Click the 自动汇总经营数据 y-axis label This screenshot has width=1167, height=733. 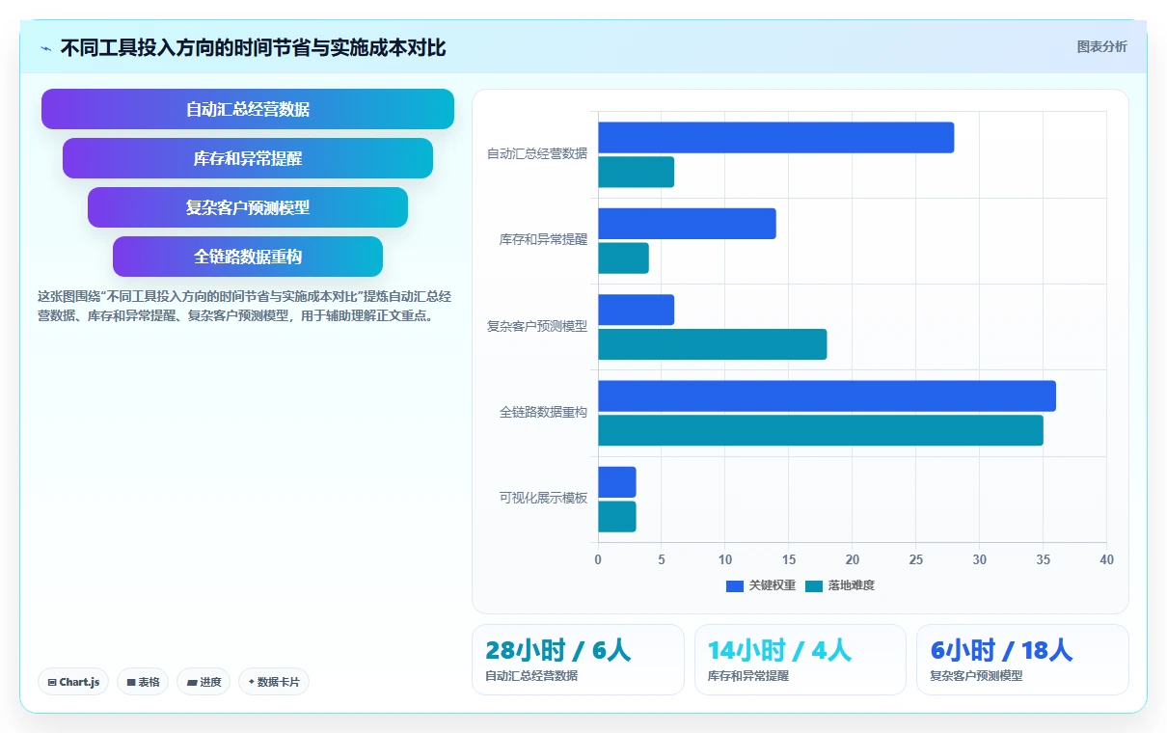point(537,153)
